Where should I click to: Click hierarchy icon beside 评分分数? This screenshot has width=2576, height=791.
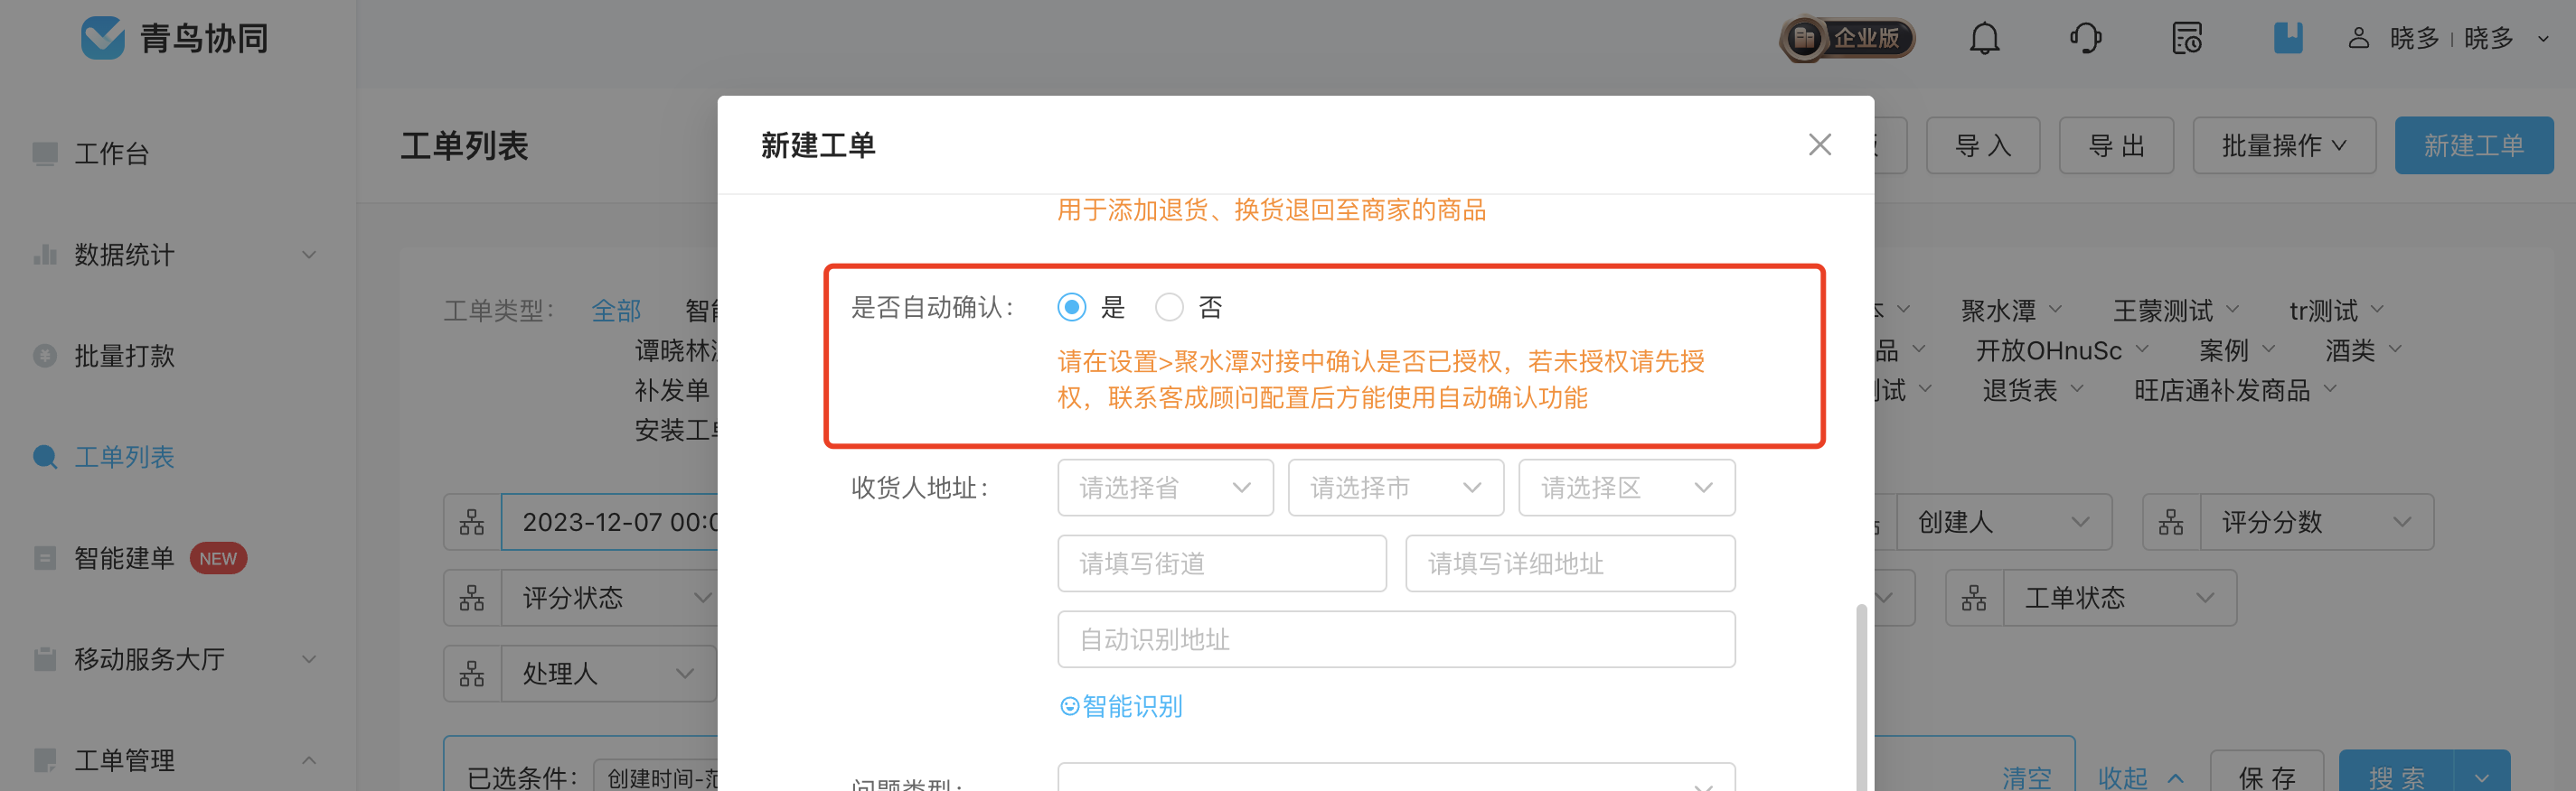click(2171, 521)
